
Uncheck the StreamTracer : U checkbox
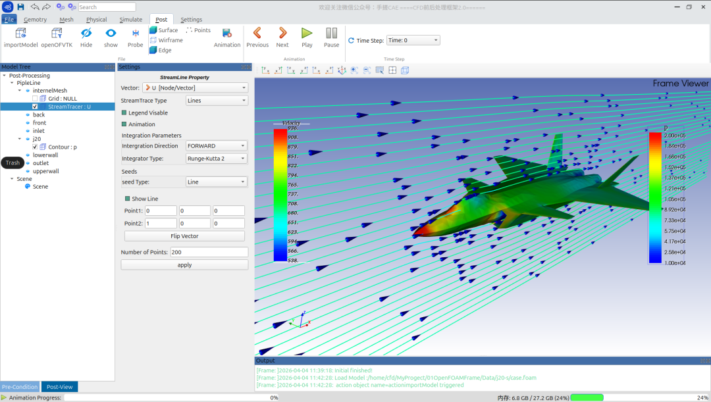tap(35, 107)
